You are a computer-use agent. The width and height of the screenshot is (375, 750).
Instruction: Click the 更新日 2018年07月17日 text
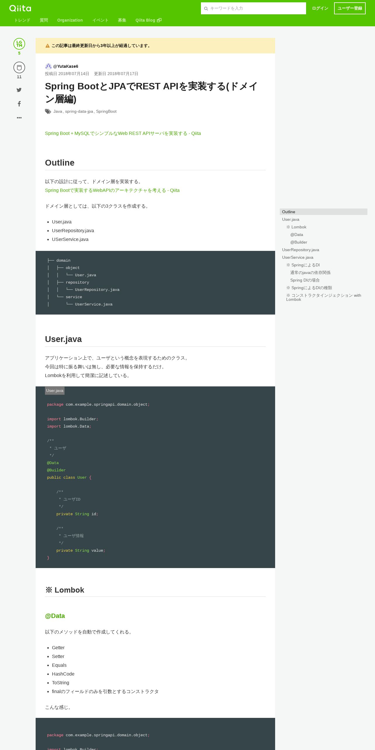coord(116,74)
